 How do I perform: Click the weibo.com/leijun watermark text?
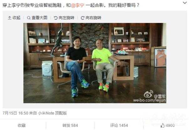(149, 100)
